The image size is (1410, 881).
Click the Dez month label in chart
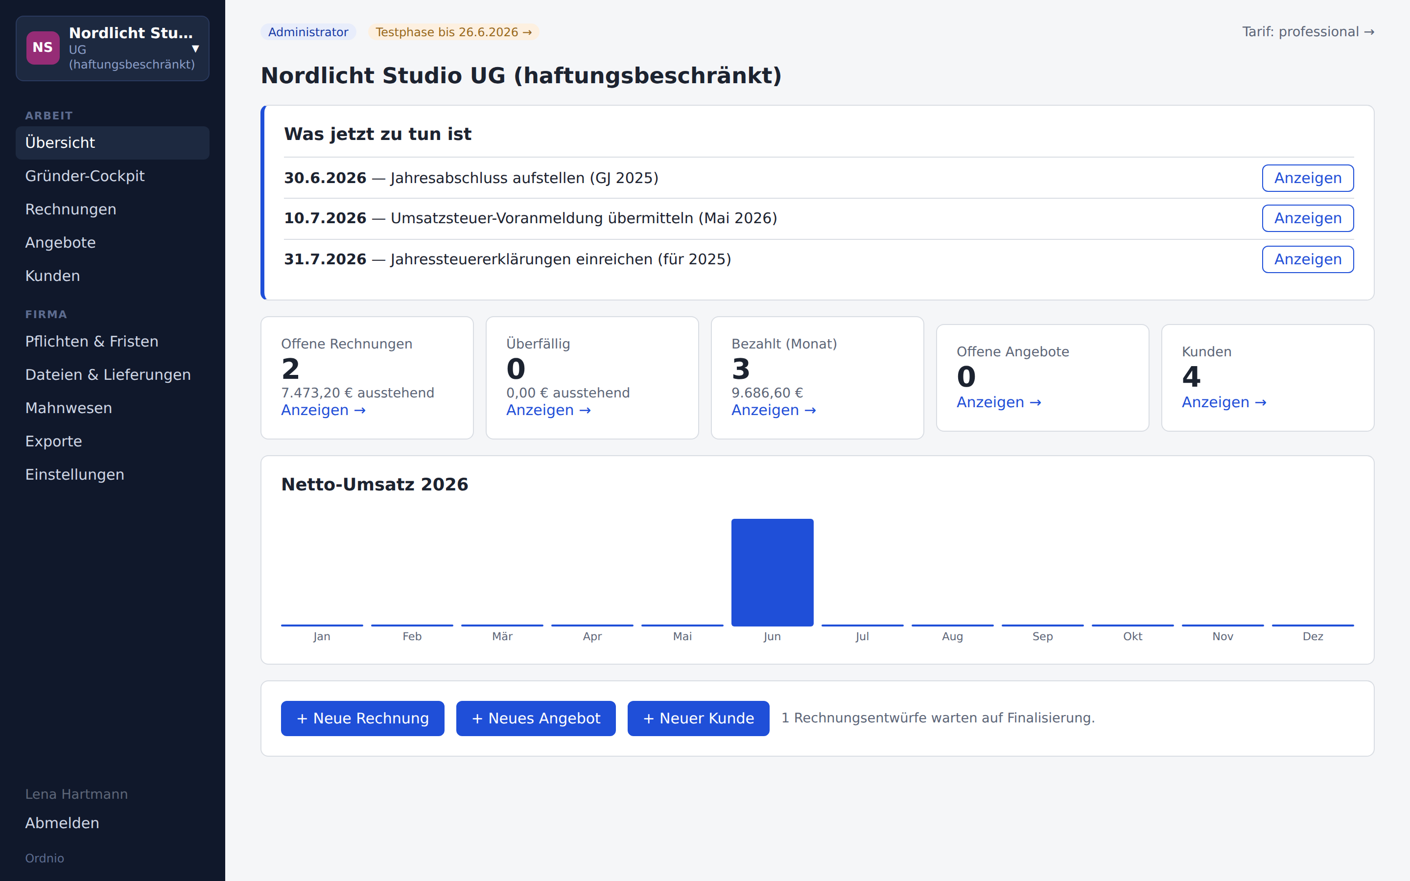(x=1313, y=636)
